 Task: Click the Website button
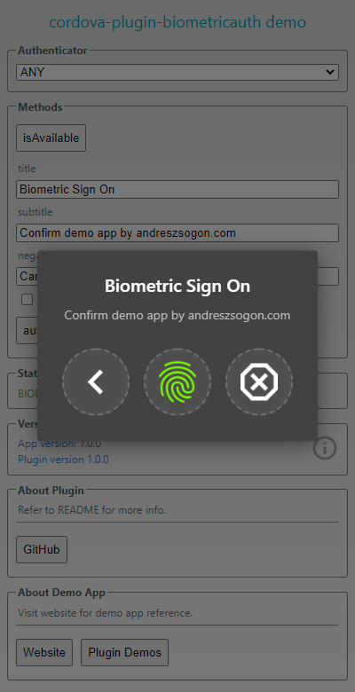click(44, 652)
